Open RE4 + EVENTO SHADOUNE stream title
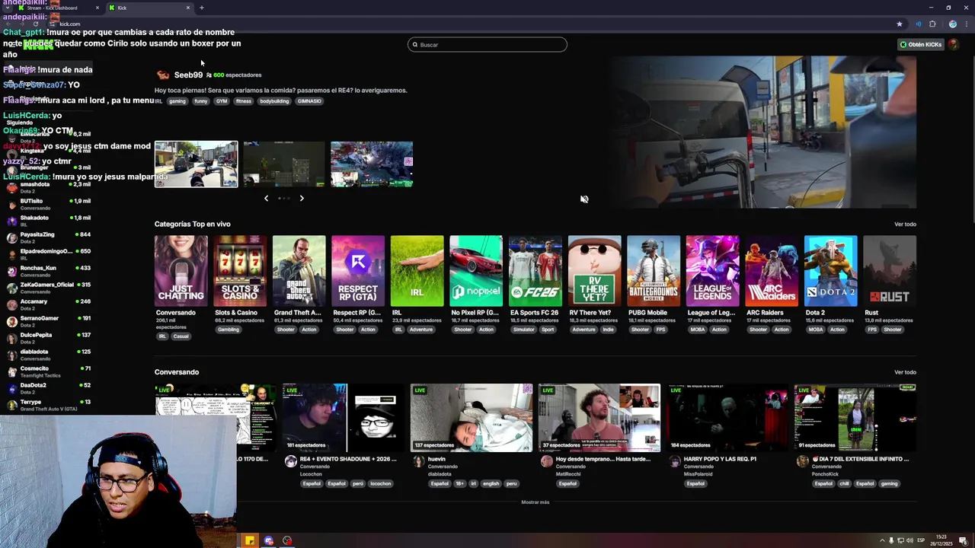 tap(348, 459)
